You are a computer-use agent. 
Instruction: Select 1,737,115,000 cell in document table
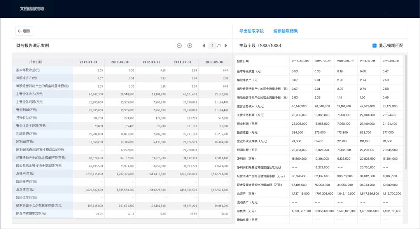[x=94, y=174]
